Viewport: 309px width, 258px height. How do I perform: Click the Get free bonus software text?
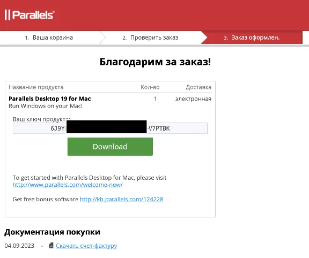[45, 200]
